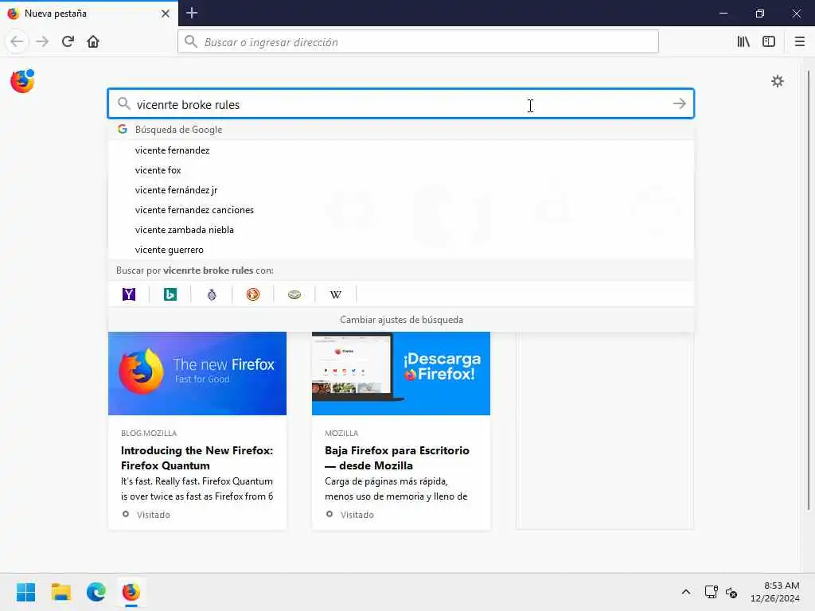Viewport: 815px width, 611px height.
Task: Go forward to the next page
Action: [x=42, y=41]
